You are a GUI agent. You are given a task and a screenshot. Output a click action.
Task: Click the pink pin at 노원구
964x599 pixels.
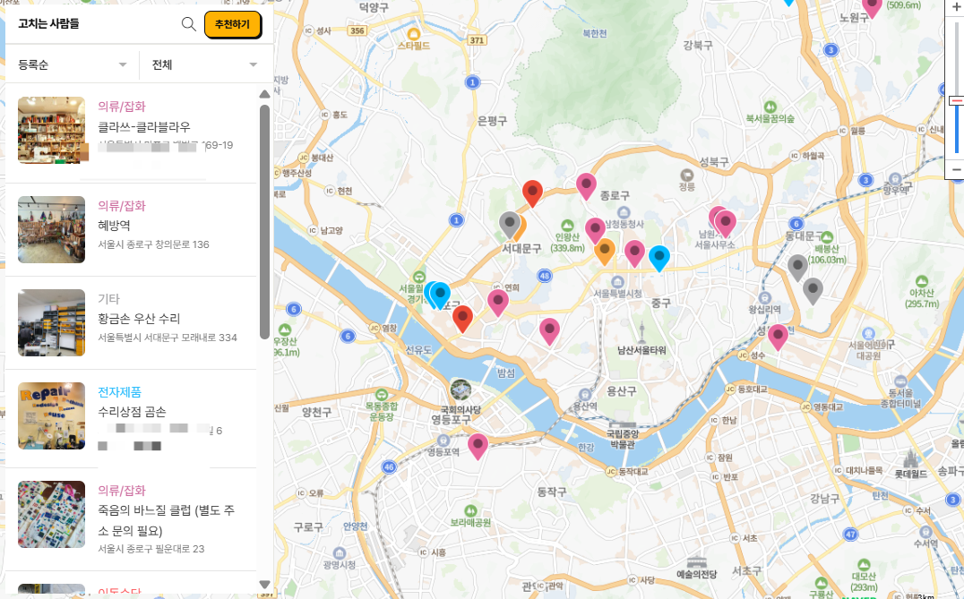click(x=872, y=7)
